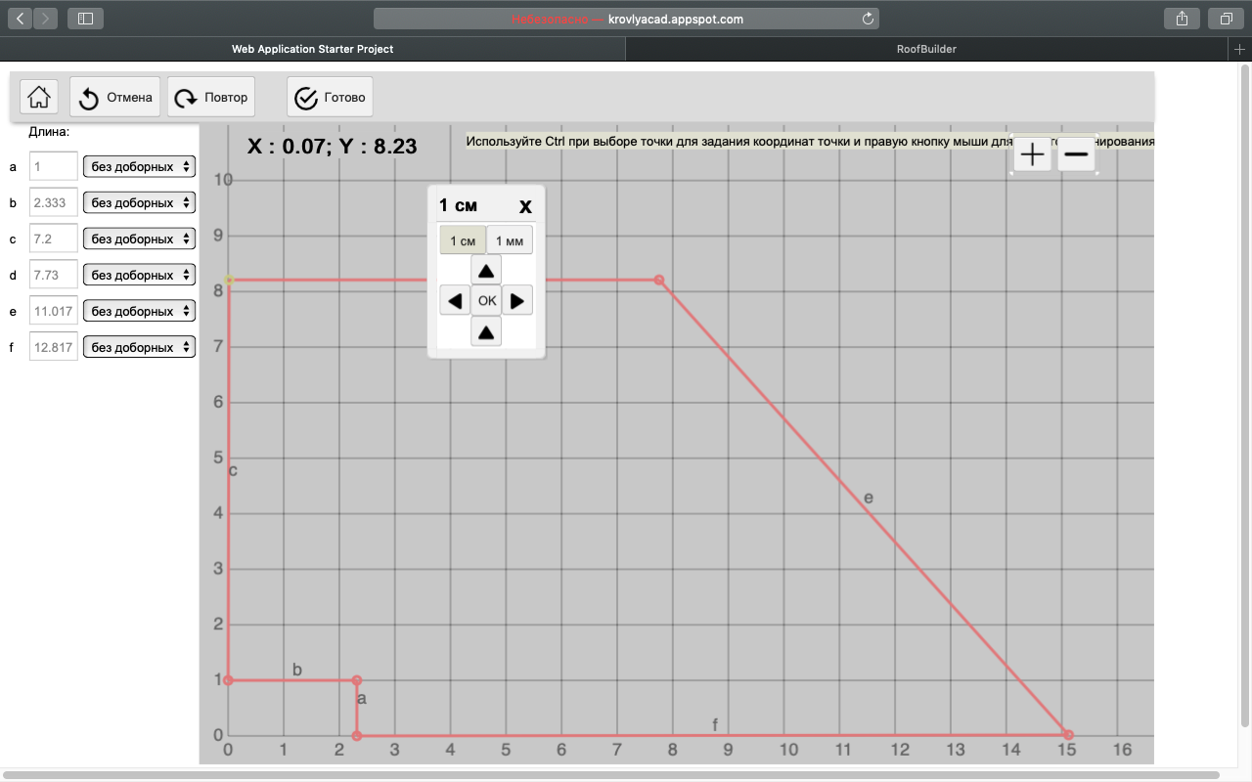1252x782 pixels.
Task: Click length field f with 12.817
Action: click(54, 347)
